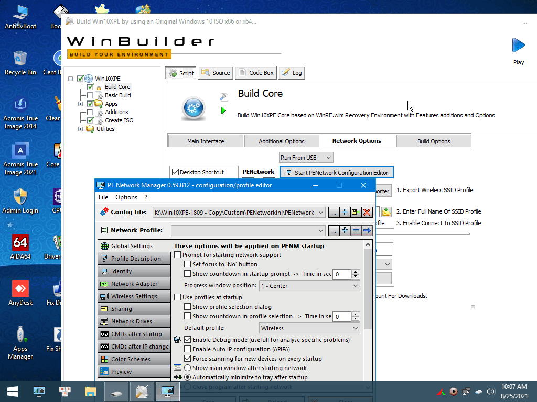Toggle Prompt for starting network support checkbox
This screenshot has height=402, width=537.
coord(177,255)
